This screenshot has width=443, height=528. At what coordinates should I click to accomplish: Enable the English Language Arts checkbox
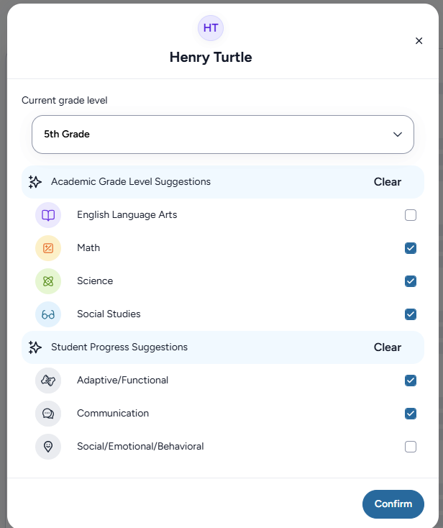pyautogui.click(x=411, y=215)
